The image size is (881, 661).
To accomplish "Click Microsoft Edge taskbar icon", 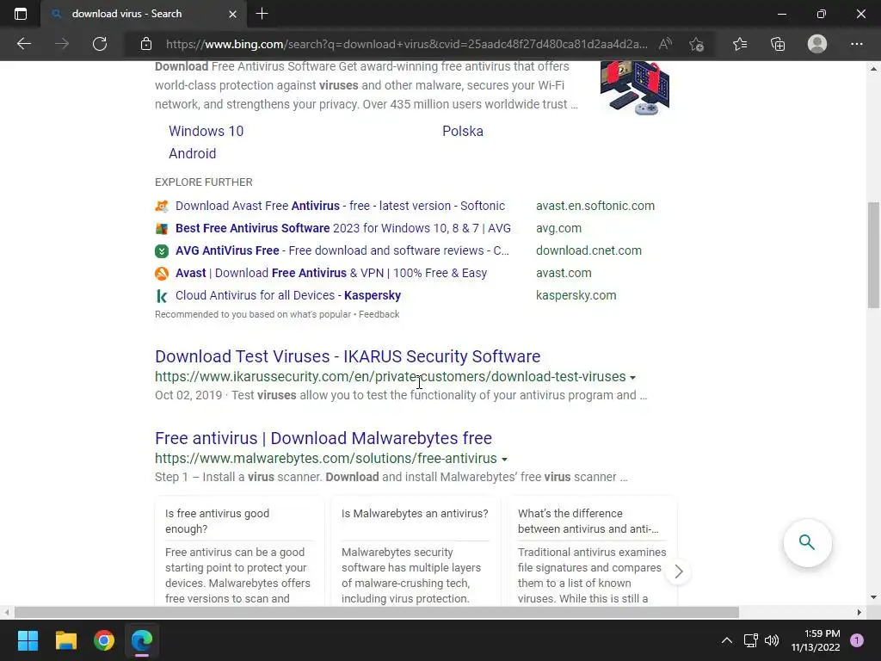I will pyautogui.click(x=142, y=640).
